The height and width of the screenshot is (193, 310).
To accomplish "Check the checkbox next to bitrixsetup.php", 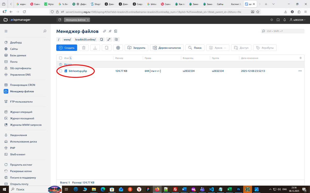I will click(61, 71).
